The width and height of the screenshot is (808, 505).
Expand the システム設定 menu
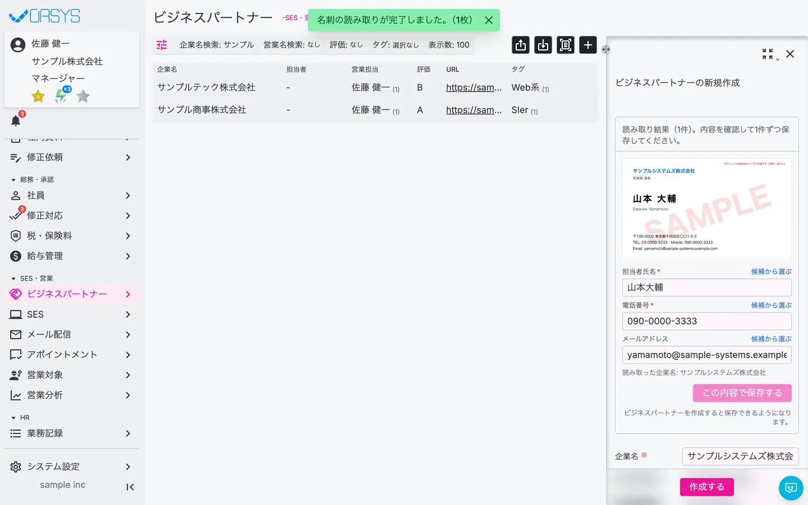coord(72,467)
